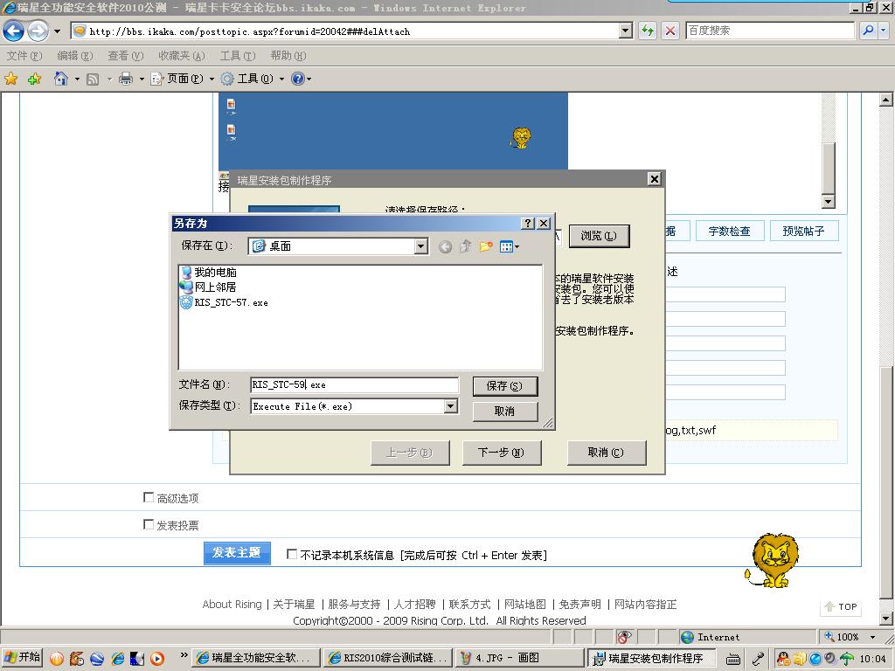Click the page scrollbar up arrow

[886, 100]
